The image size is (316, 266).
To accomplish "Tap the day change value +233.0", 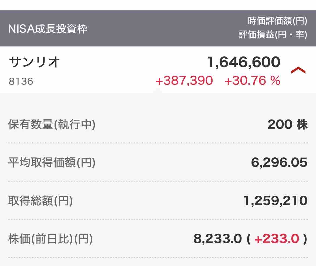I will (x=277, y=239).
